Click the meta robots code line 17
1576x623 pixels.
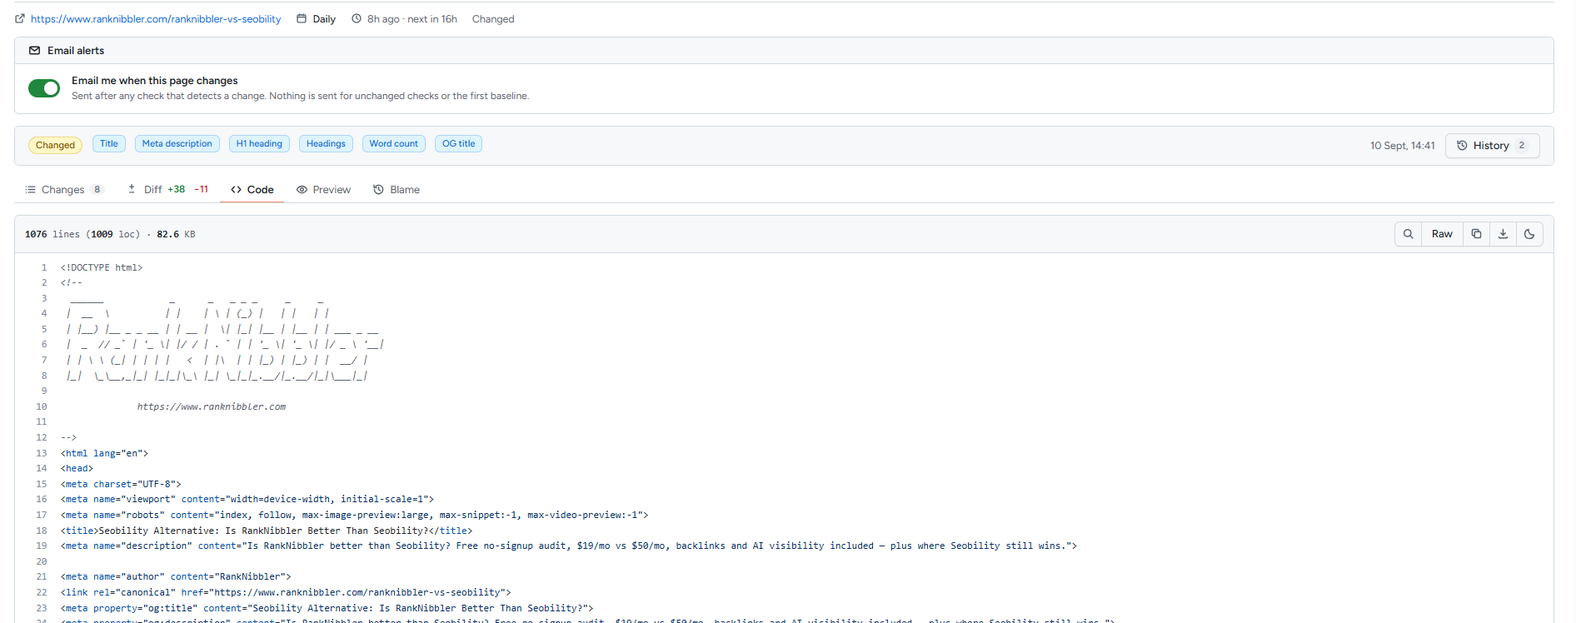354,516
